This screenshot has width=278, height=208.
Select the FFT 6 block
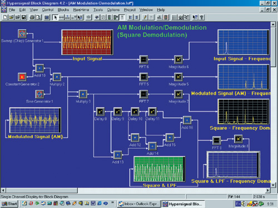(143, 59)
